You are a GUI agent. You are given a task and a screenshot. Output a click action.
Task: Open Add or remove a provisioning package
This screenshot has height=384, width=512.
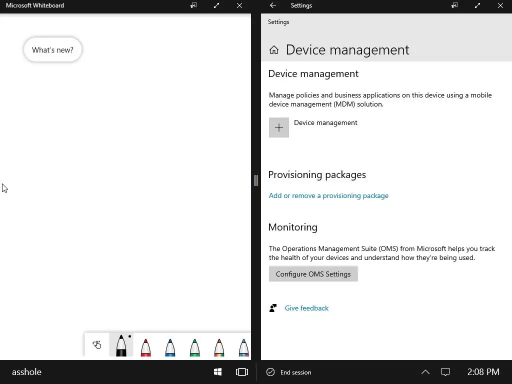point(328,195)
